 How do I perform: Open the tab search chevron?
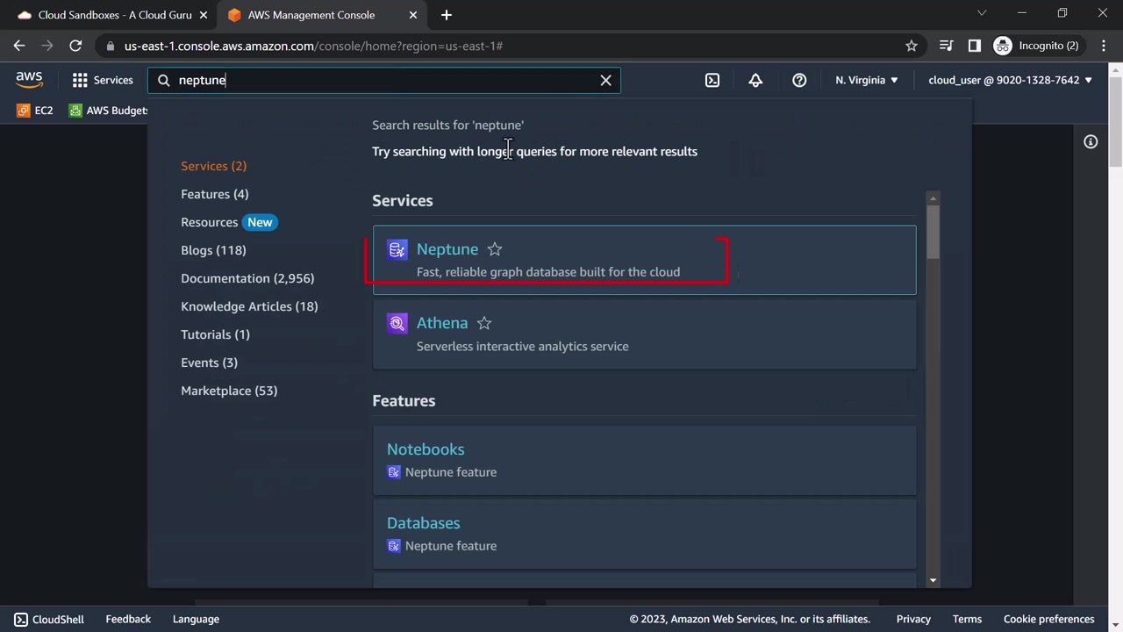pyautogui.click(x=982, y=13)
